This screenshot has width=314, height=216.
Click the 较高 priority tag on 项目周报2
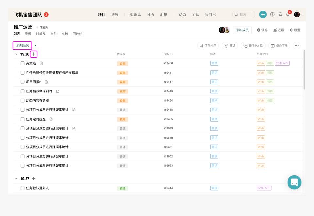pyautogui.click(x=122, y=82)
